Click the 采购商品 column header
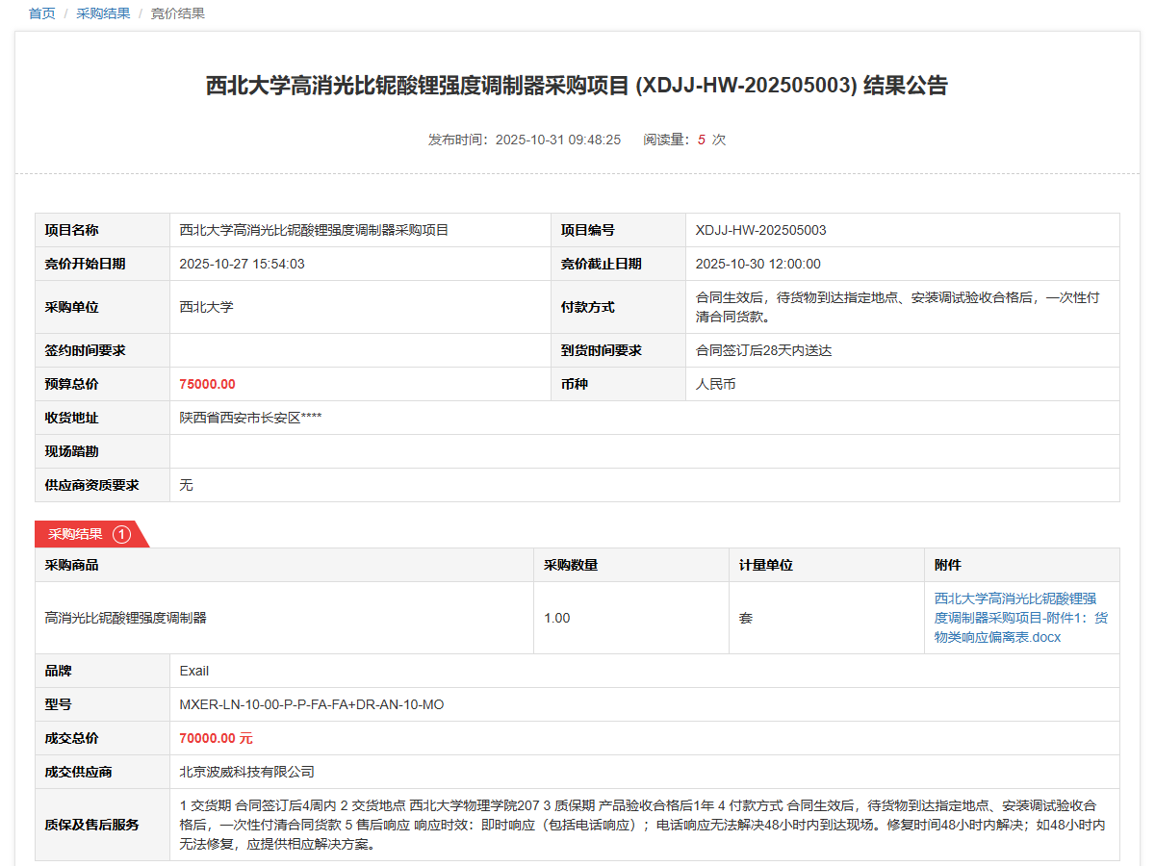Image resolution: width=1155 pixels, height=866 pixels. [x=71, y=565]
